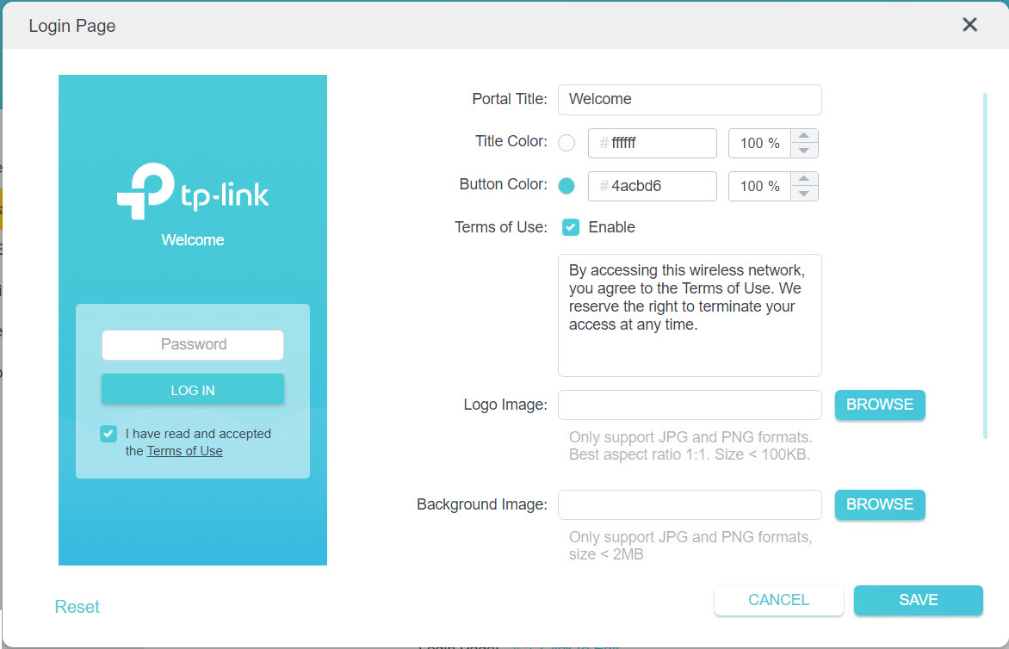Viewport: 1009px width, 649px height.
Task: Click the Button Color opacity percentage field
Action: 759,186
